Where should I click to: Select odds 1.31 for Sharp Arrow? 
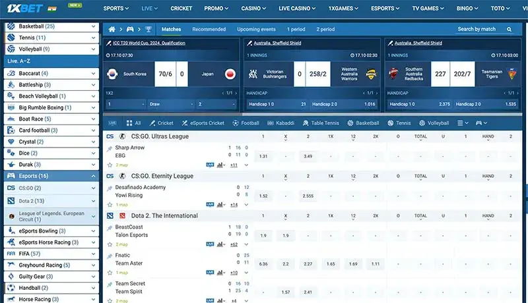[263, 156]
